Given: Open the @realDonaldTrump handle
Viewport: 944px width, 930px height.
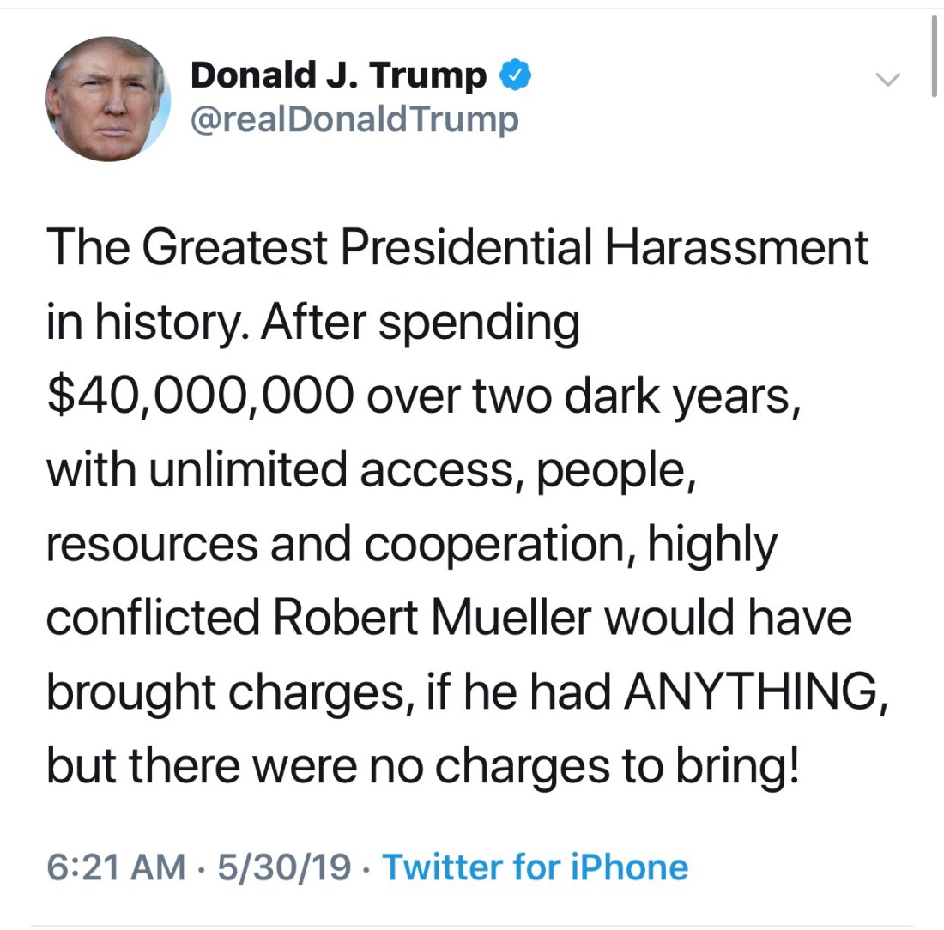Looking at the screenshot, I should coord(354,119).
